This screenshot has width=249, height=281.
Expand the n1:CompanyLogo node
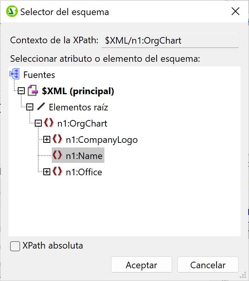[47, 140]
